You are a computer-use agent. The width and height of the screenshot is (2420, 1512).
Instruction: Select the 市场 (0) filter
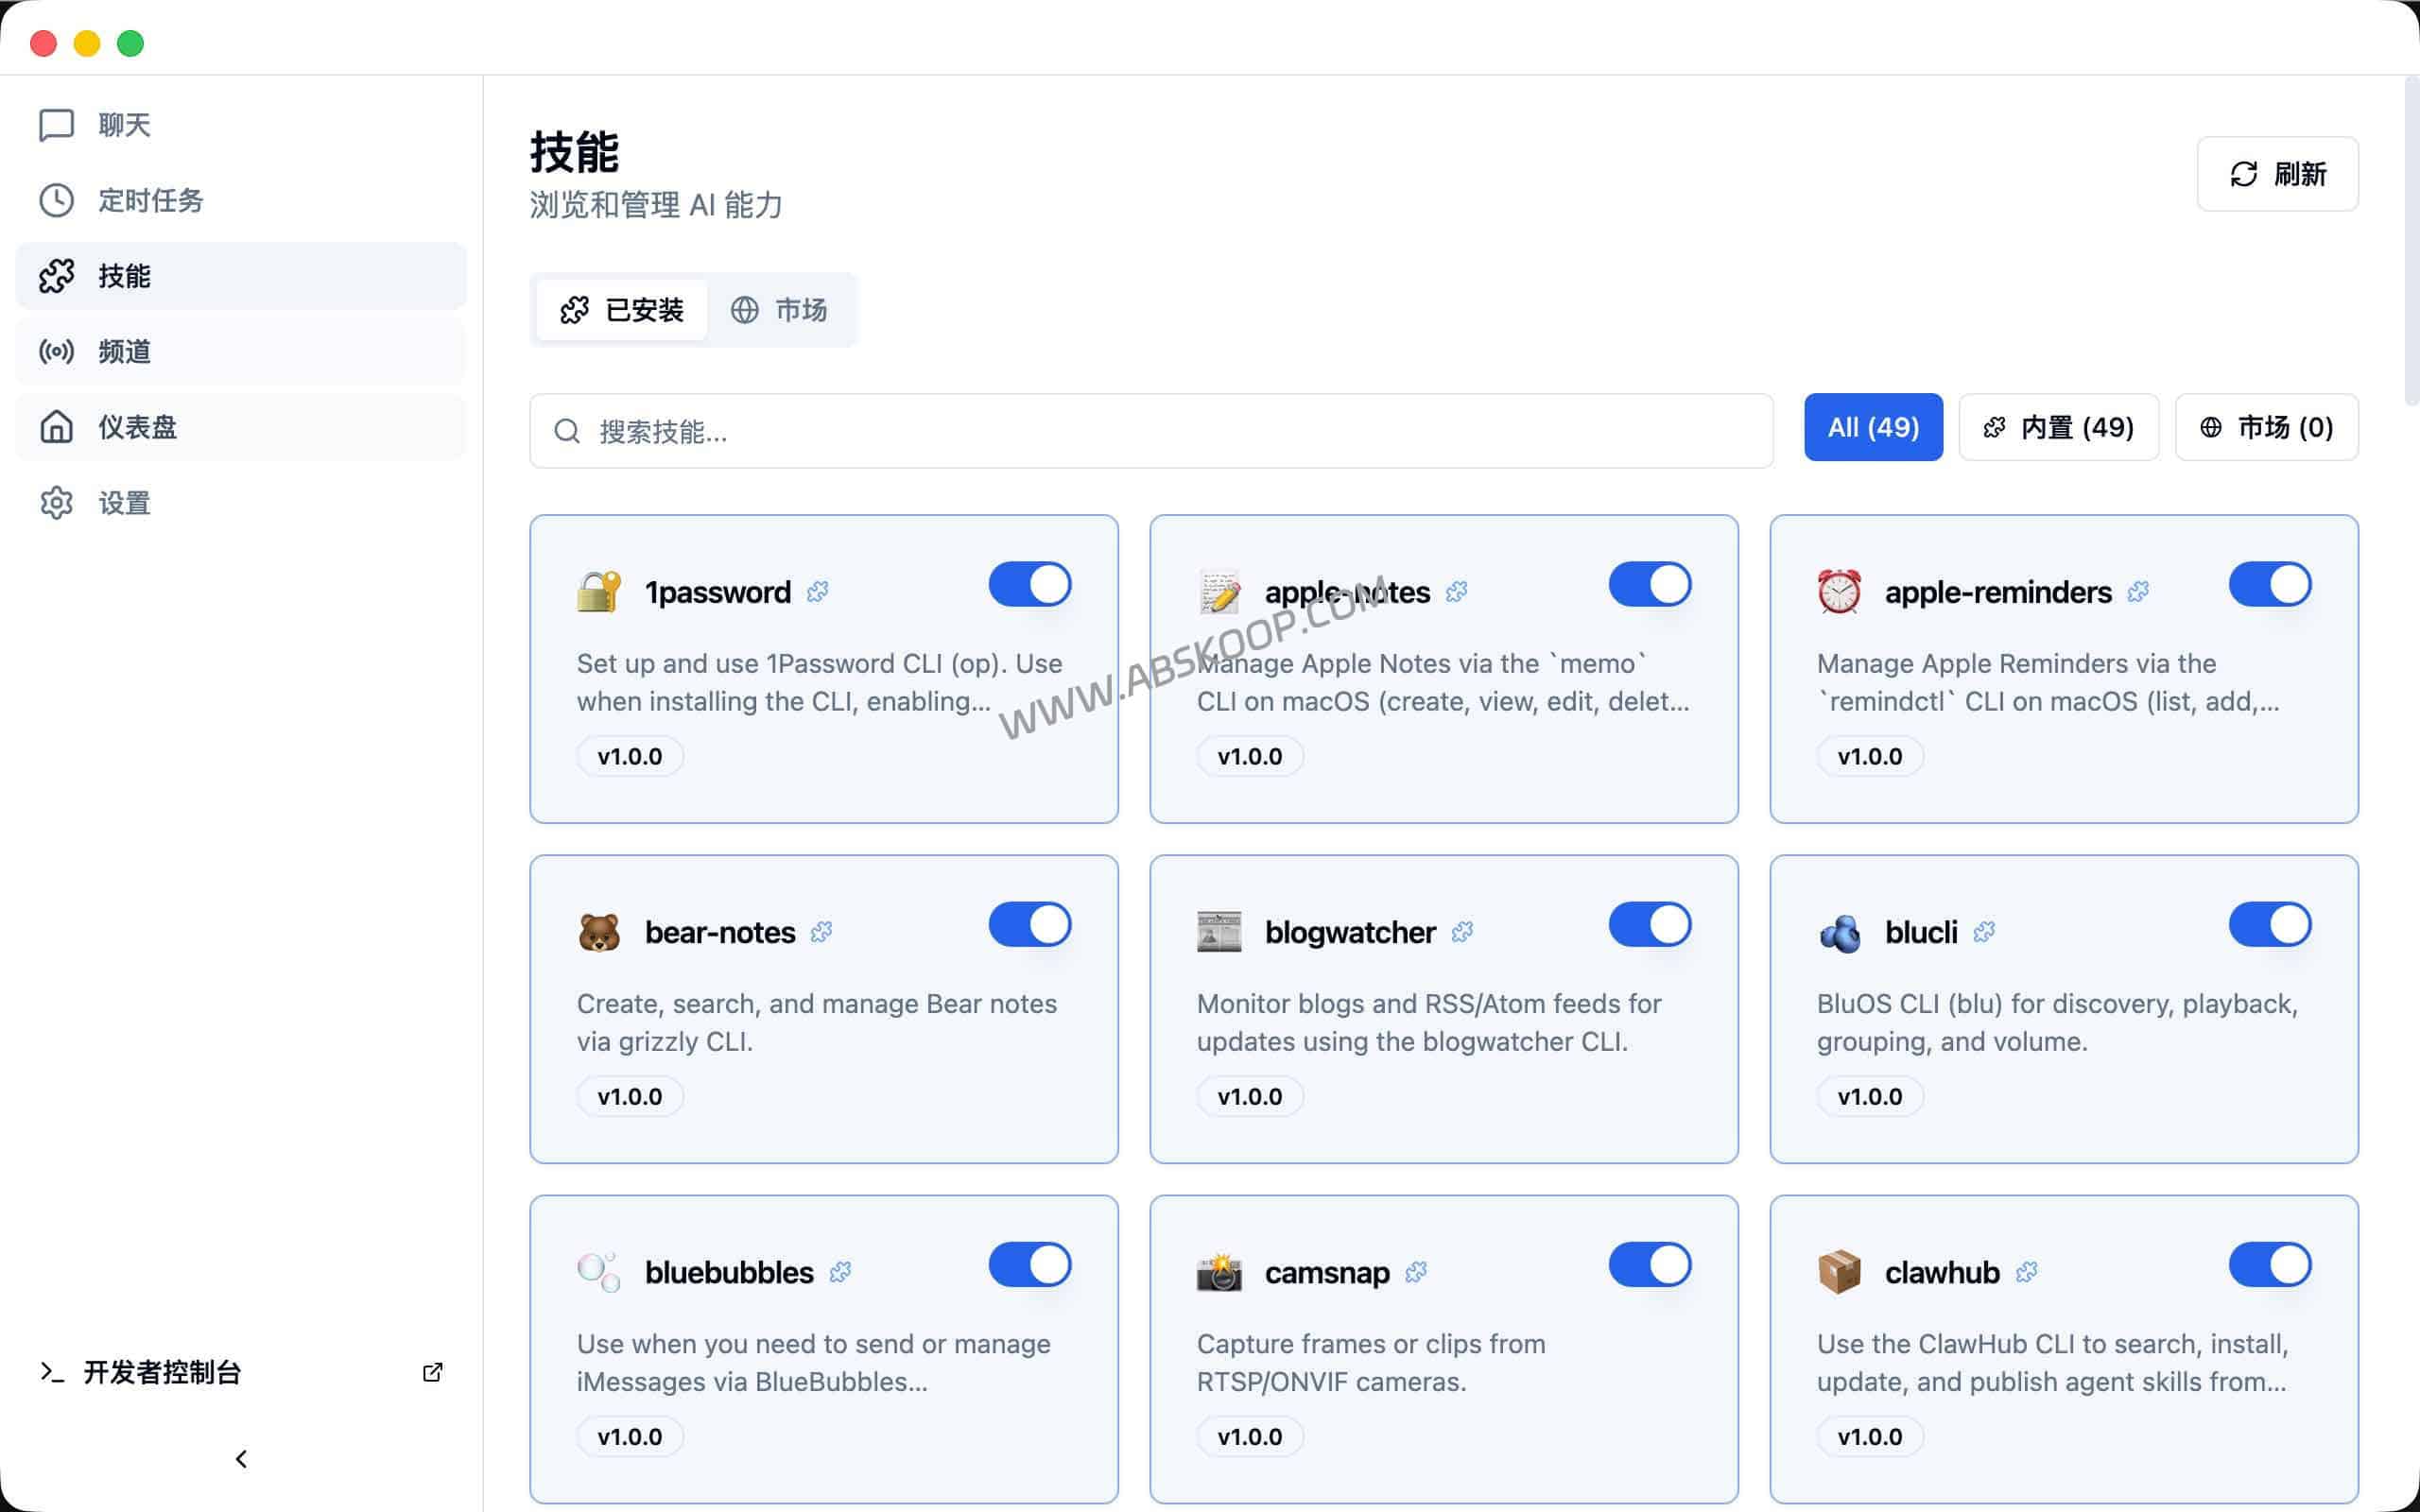pyautogui.click(x=2266, y=427)
